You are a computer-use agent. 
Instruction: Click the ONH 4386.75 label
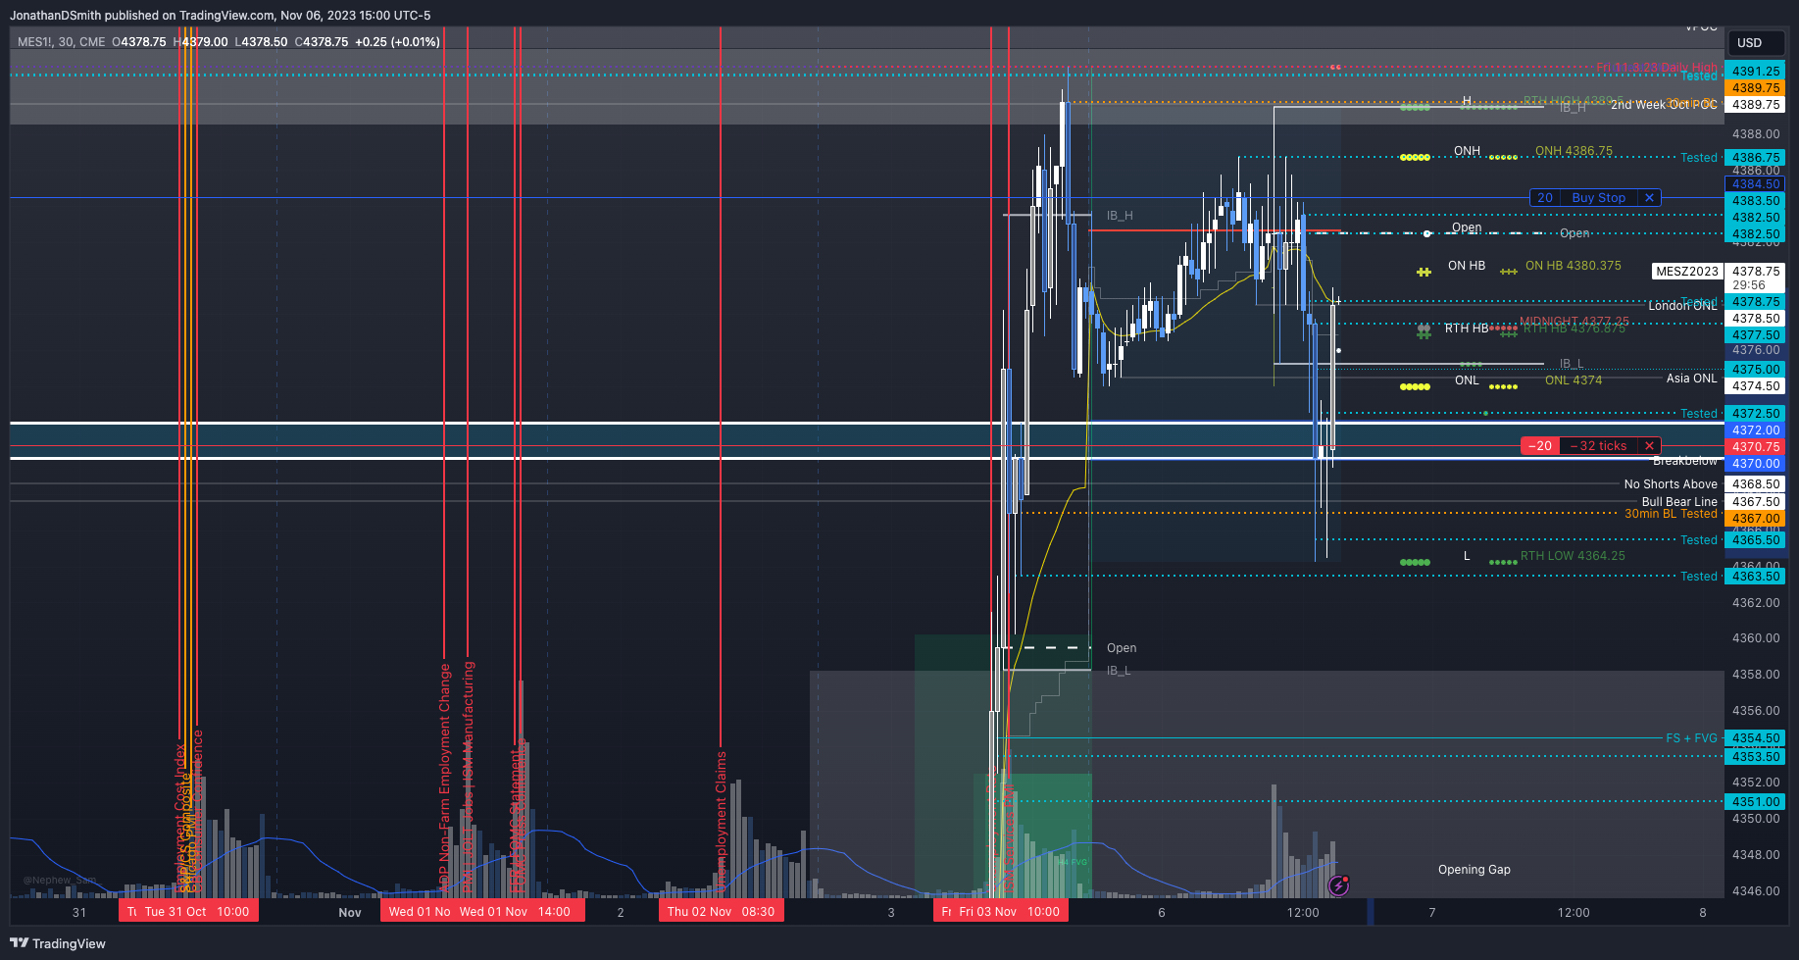click(x=1574, y=151)
